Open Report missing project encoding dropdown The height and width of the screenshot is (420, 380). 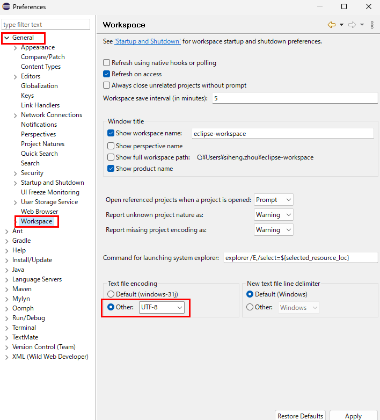(x=274, y=230)
